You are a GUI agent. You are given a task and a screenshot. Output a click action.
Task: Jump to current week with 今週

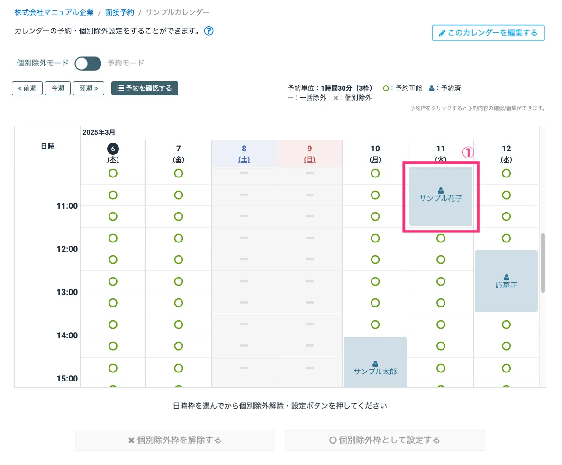pos(58,88)
